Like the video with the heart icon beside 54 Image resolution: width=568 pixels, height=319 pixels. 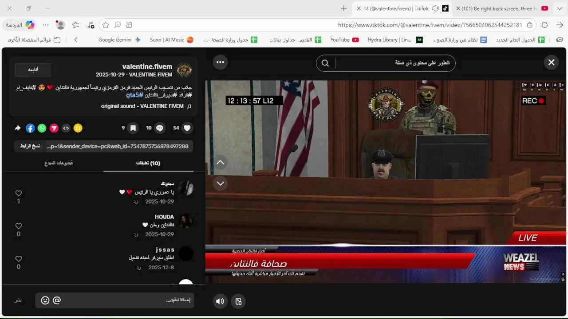click(x=187, y=128)
